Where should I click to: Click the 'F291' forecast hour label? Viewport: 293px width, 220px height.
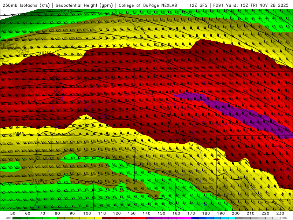[x=218, y=5]
